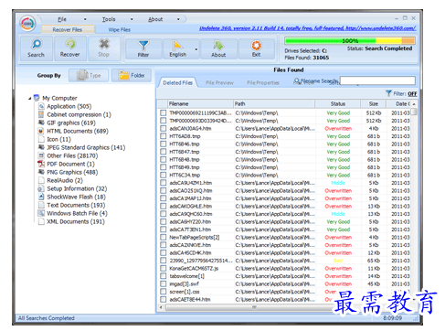
Task: Click the English language flag button
Action: (178, 48)
